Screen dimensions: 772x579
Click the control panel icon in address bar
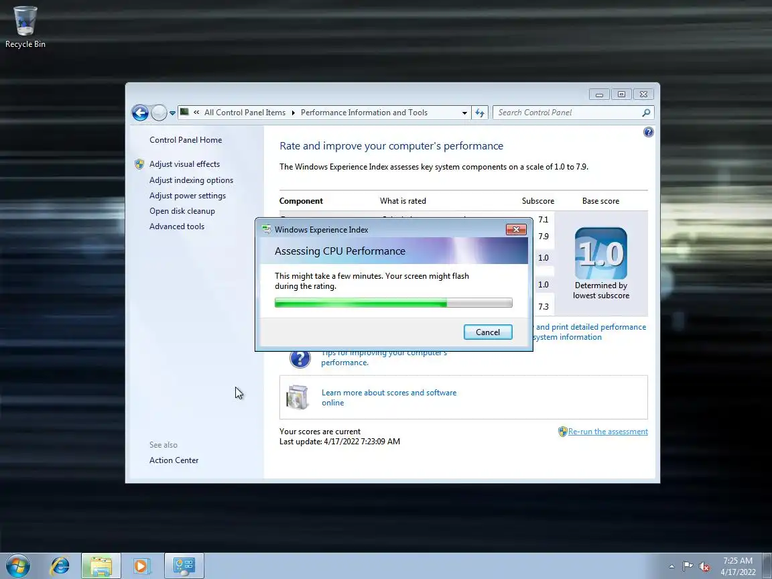(185, 112)
